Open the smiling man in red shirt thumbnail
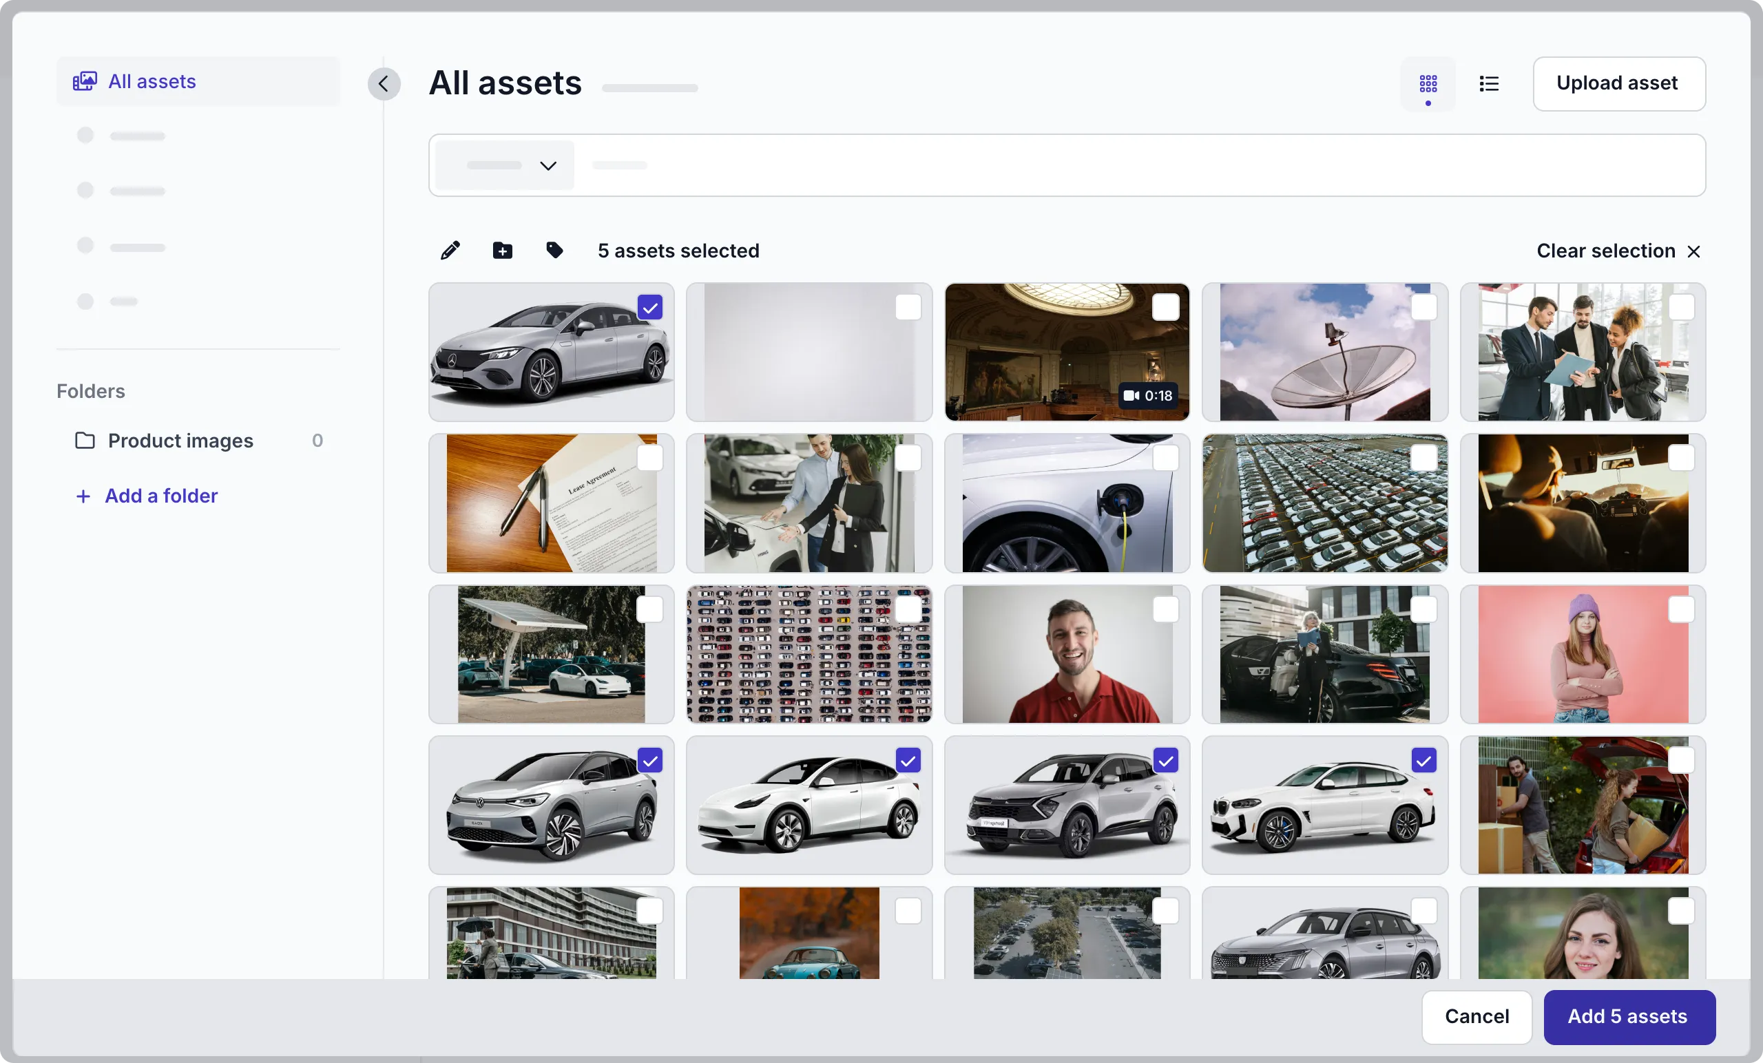Viewport: 1763px width, 1063px height. tap(1067, 655)
